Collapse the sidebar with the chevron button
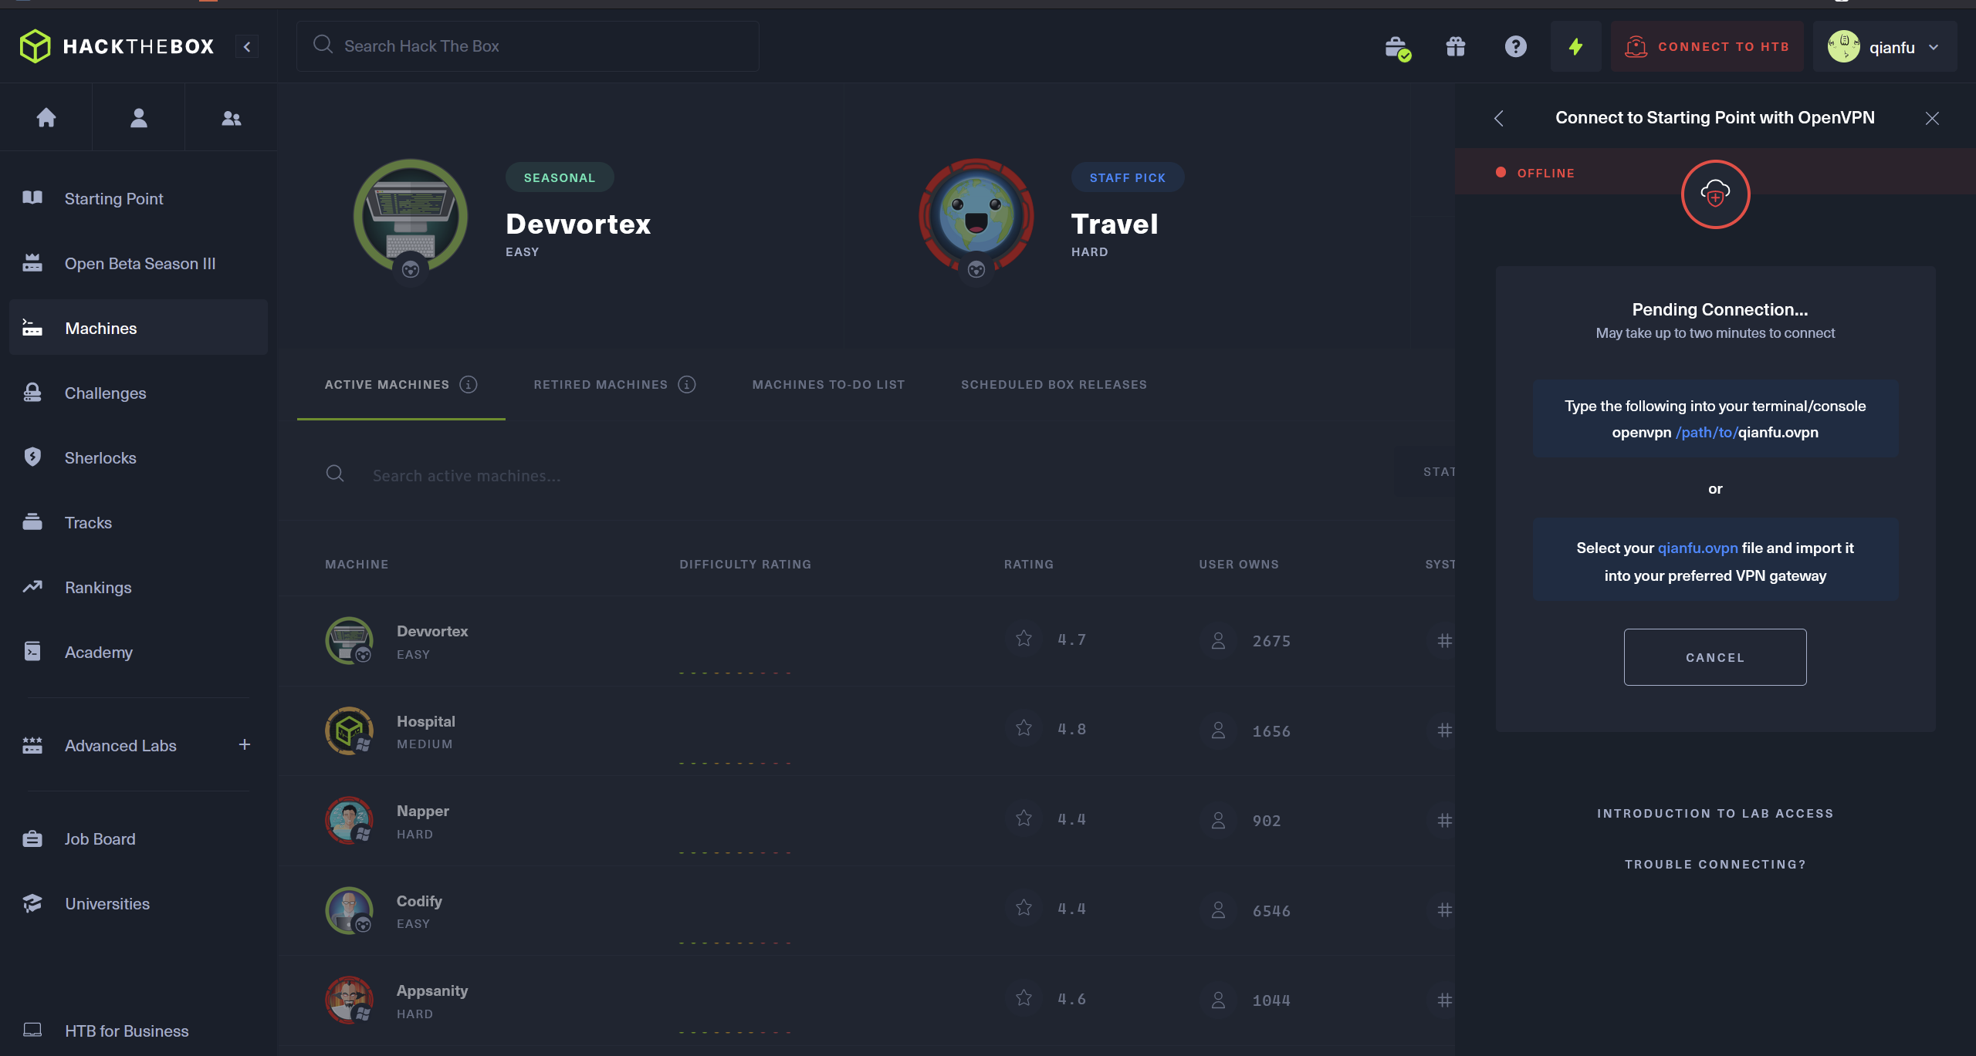 [x=247, y=46]
